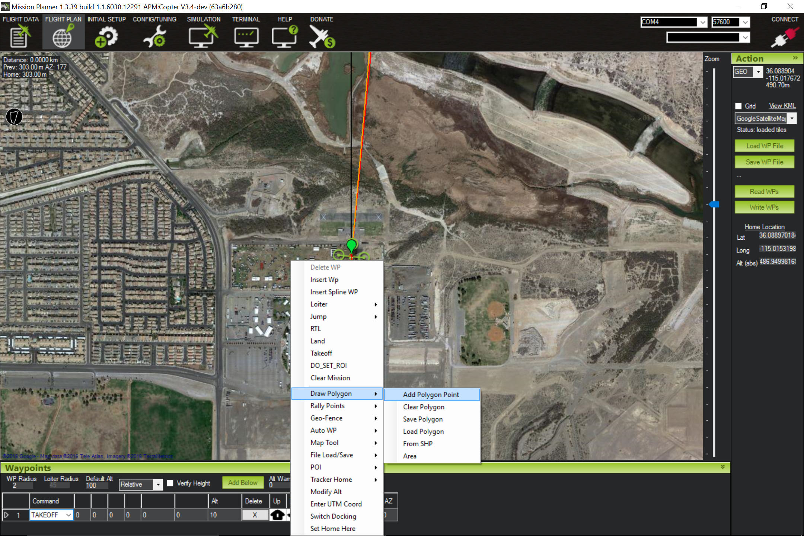Screen dimensions: 804x536
Task: Click the Load WP File button
Action: (765, 146)
